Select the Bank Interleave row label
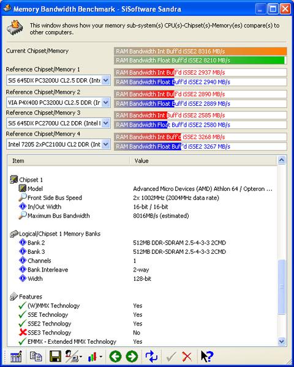The image size is (294, 367). click(x=48, y=270)
